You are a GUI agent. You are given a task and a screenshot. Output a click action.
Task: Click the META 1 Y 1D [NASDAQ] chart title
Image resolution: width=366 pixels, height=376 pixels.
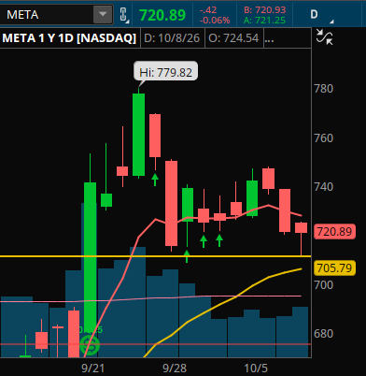pyautogui.click(x=69, y=38)
